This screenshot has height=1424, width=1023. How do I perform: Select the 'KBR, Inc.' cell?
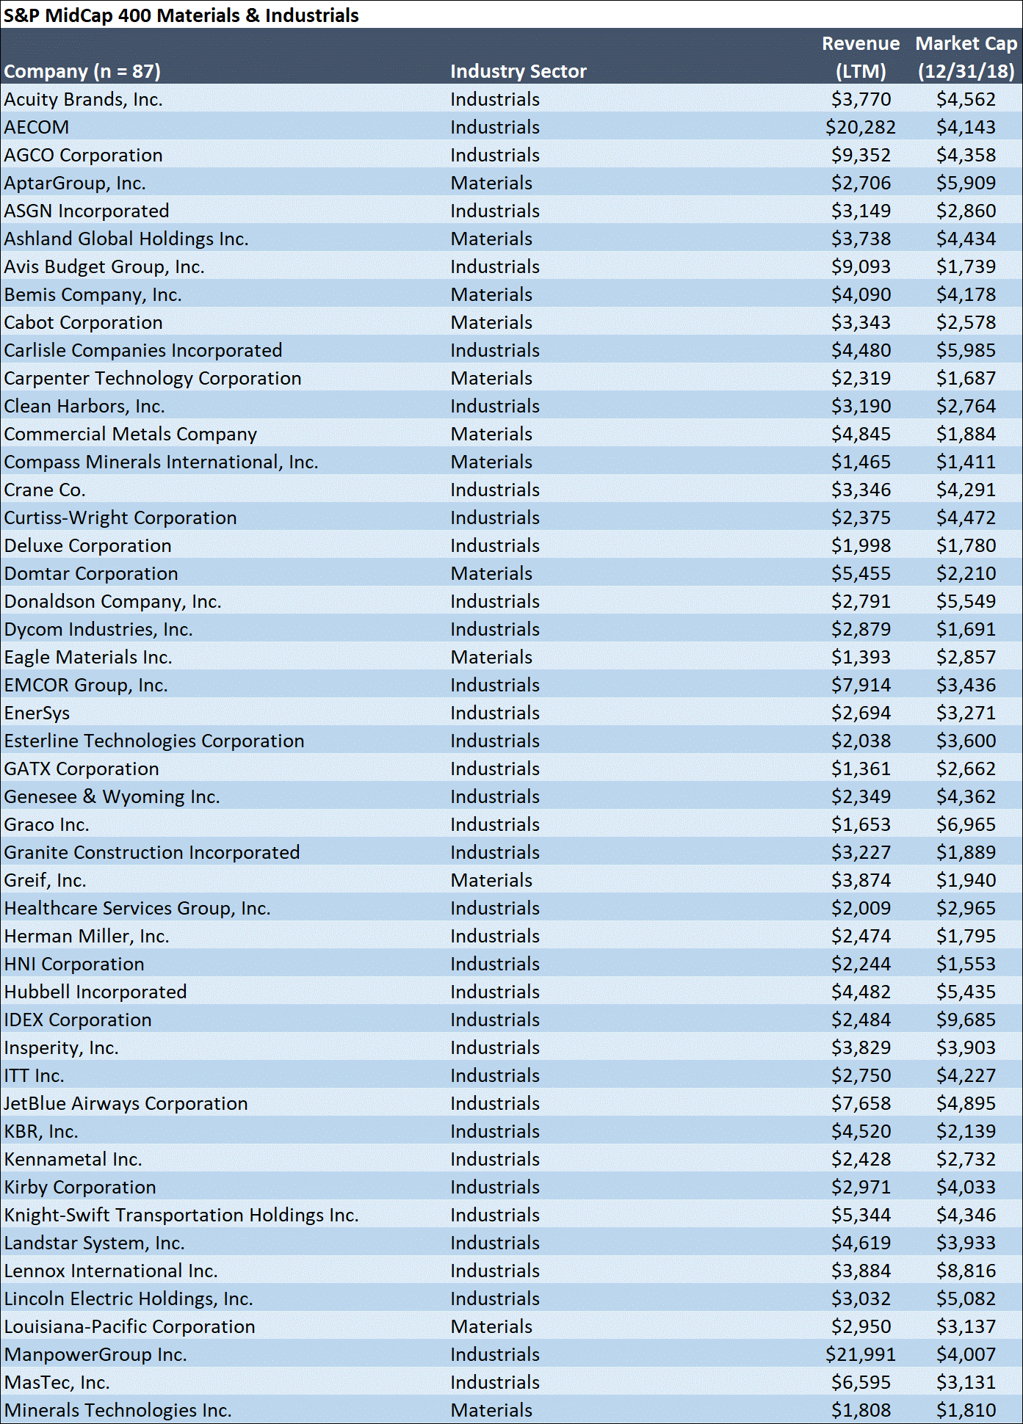point(41,1131)
